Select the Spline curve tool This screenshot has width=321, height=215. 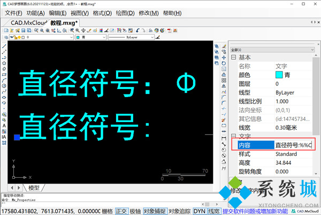(4, 92)
